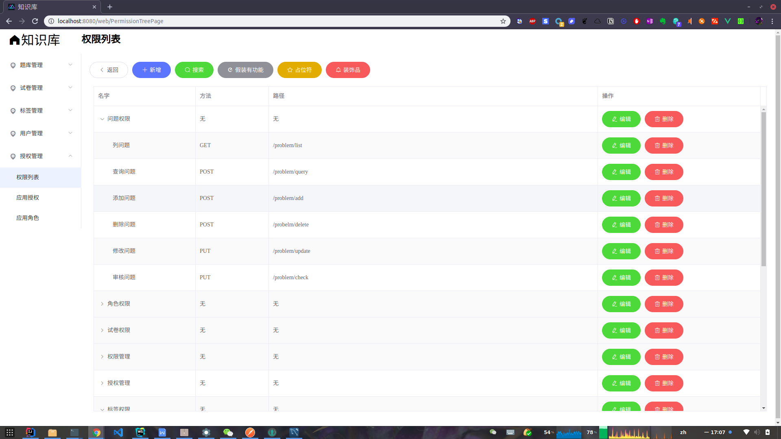The height and width of the screenshot is (439, 781).
Task: Delete the 列问题 permission row
Action: click(x=663, y=146)
